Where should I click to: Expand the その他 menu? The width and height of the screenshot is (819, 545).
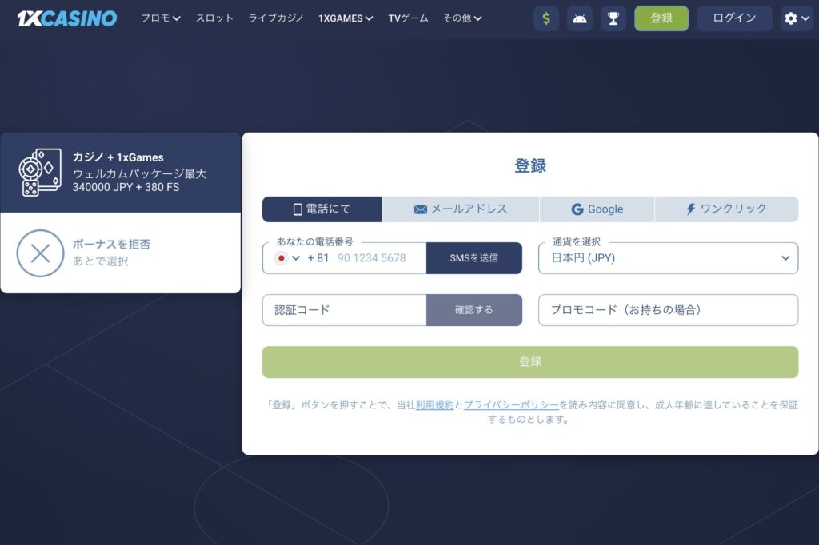coord(462,18)
